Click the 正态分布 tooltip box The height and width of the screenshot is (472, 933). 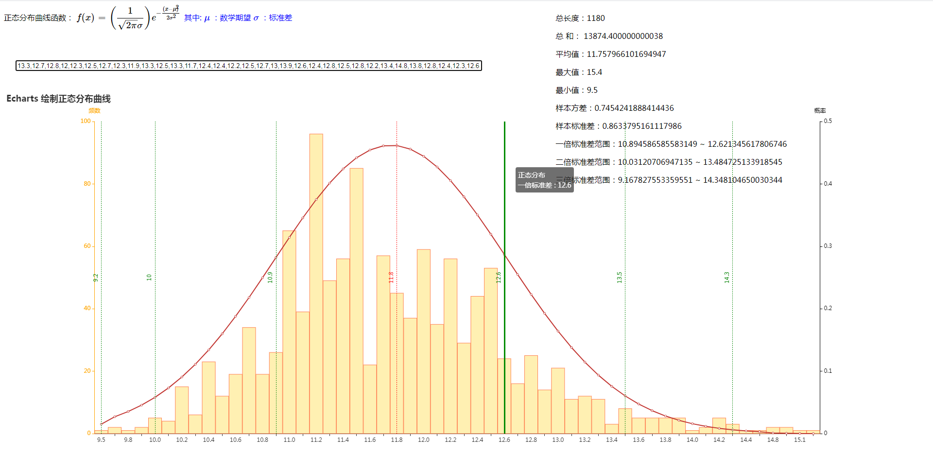coord(544,180)
